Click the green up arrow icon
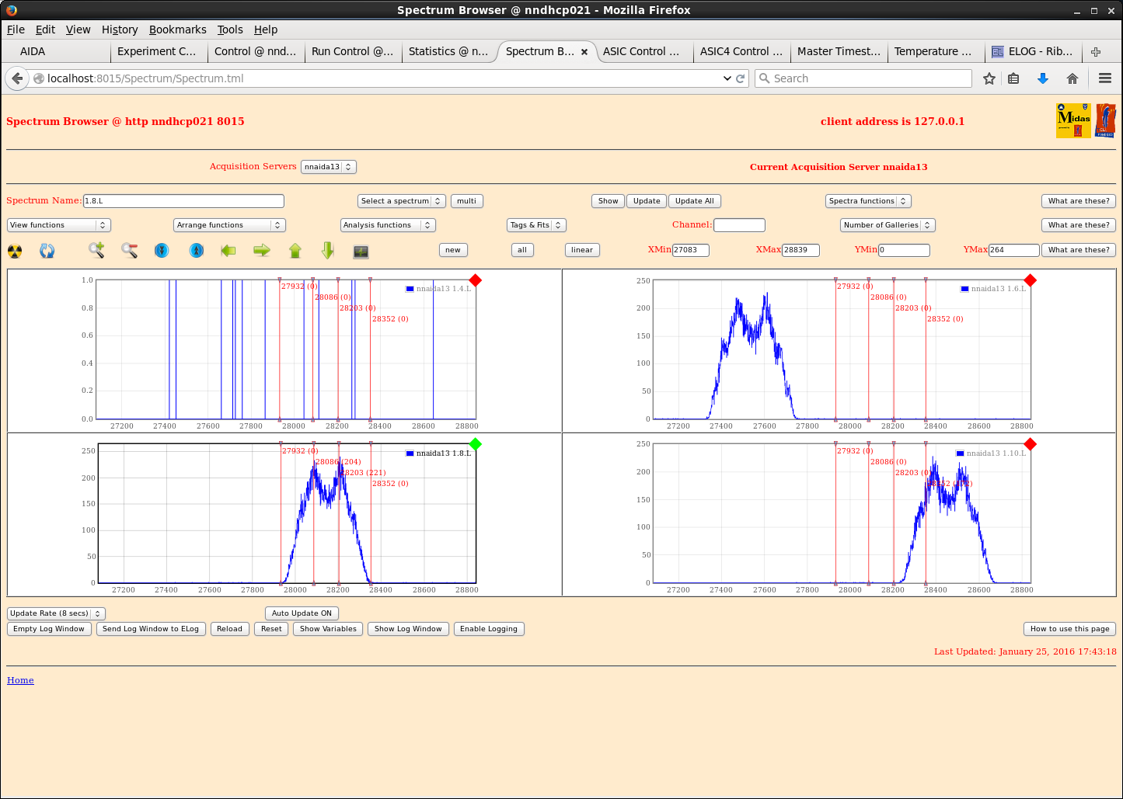 click(x=295, y=250)
